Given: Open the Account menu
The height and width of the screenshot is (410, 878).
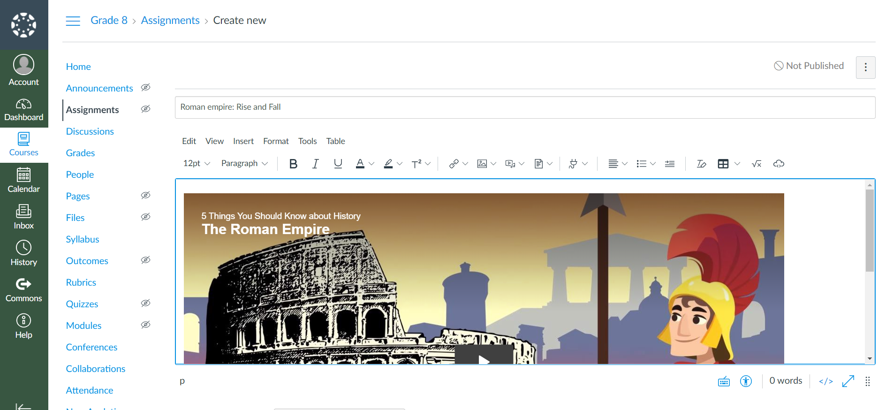Looking at the screenshot, I should [24, 70].
